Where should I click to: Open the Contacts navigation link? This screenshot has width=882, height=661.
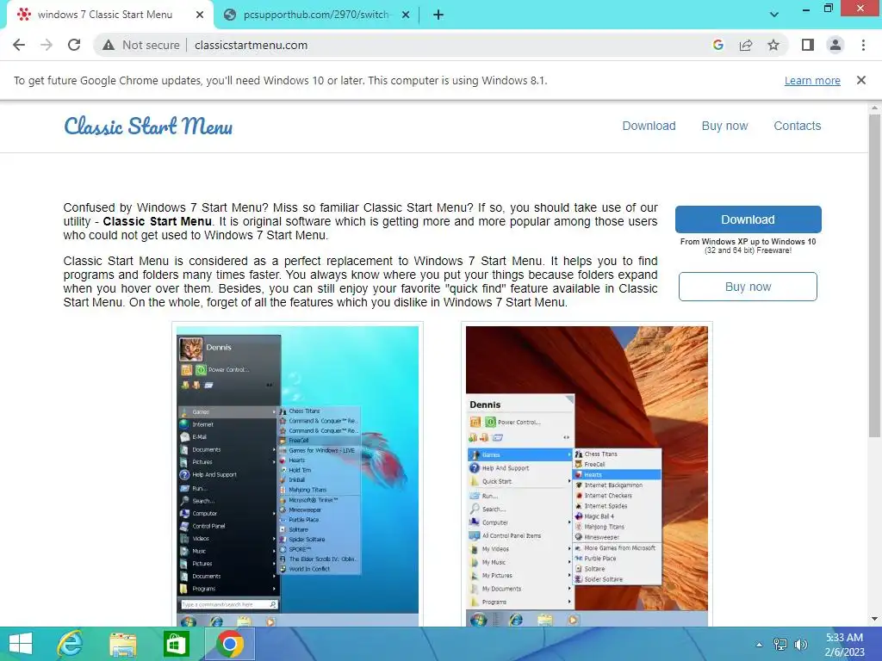[797, 126]
